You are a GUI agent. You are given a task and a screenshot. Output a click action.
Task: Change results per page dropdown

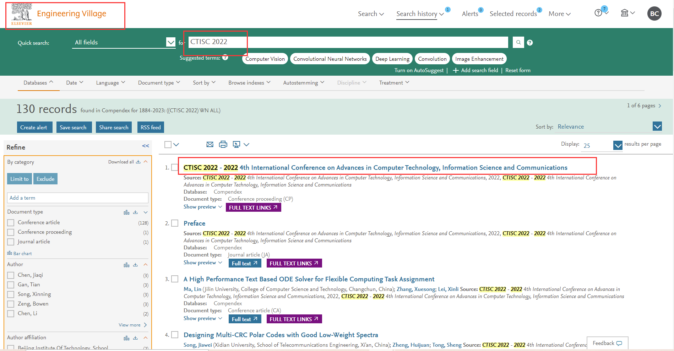point(602,145)
